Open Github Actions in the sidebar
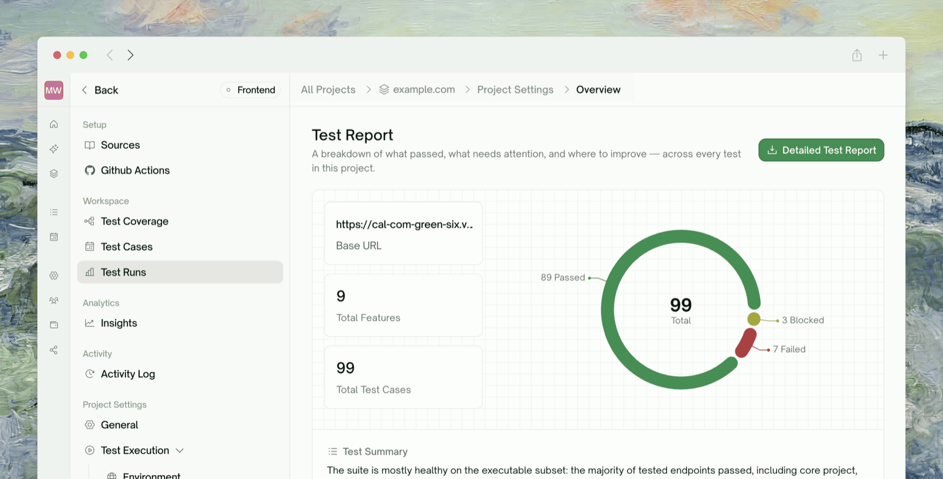Image resolution: width=943 pixels, height=479 pixels. click(127, 170)
